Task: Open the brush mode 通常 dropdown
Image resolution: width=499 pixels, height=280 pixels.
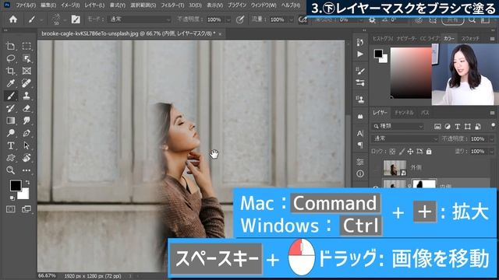Action: coord(140,19)
